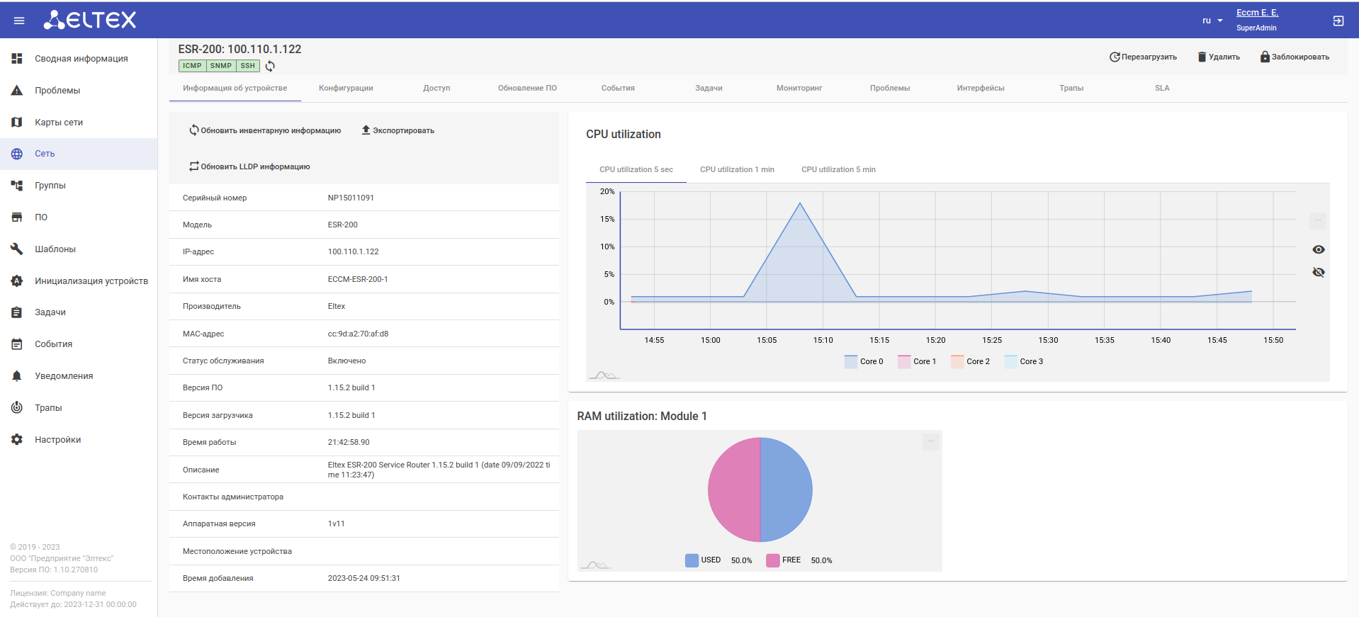Open CPU chart options menu
Viewport: 1359px width, 617px height.
pos(1317,220)
